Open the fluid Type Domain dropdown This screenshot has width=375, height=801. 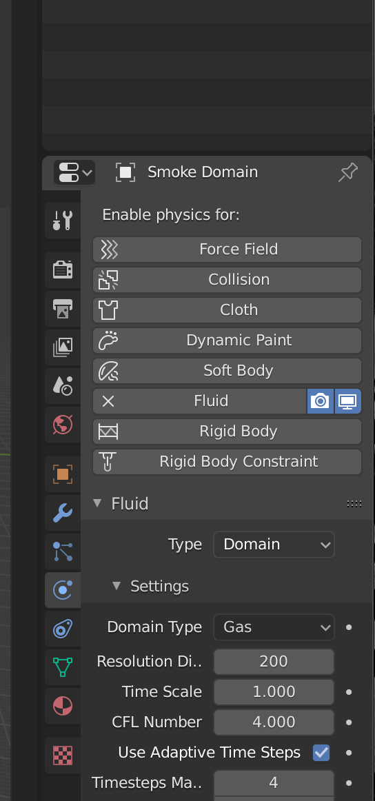[274, 545]
